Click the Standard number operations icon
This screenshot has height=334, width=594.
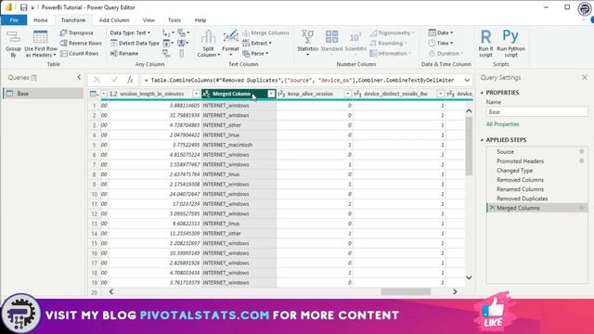tap(331, 37)
